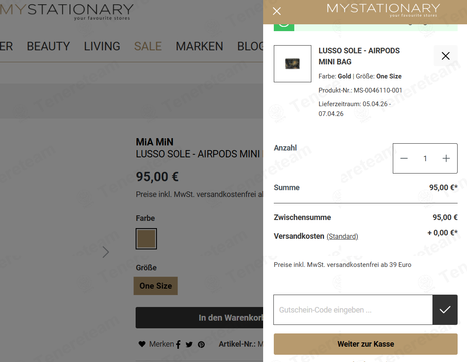Screen dimensions: 467x362
Task: Open LUSSO SOLE - AIRPODS MINI BAG cart title
Action: pos(359,56)
